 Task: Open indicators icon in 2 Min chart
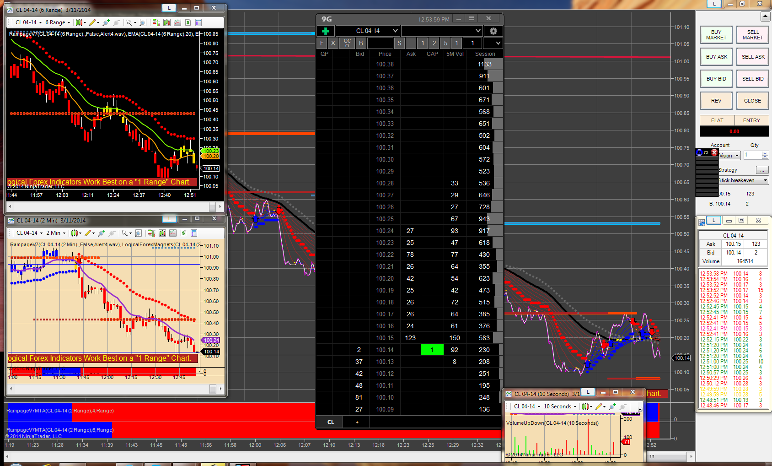[172, 233]
